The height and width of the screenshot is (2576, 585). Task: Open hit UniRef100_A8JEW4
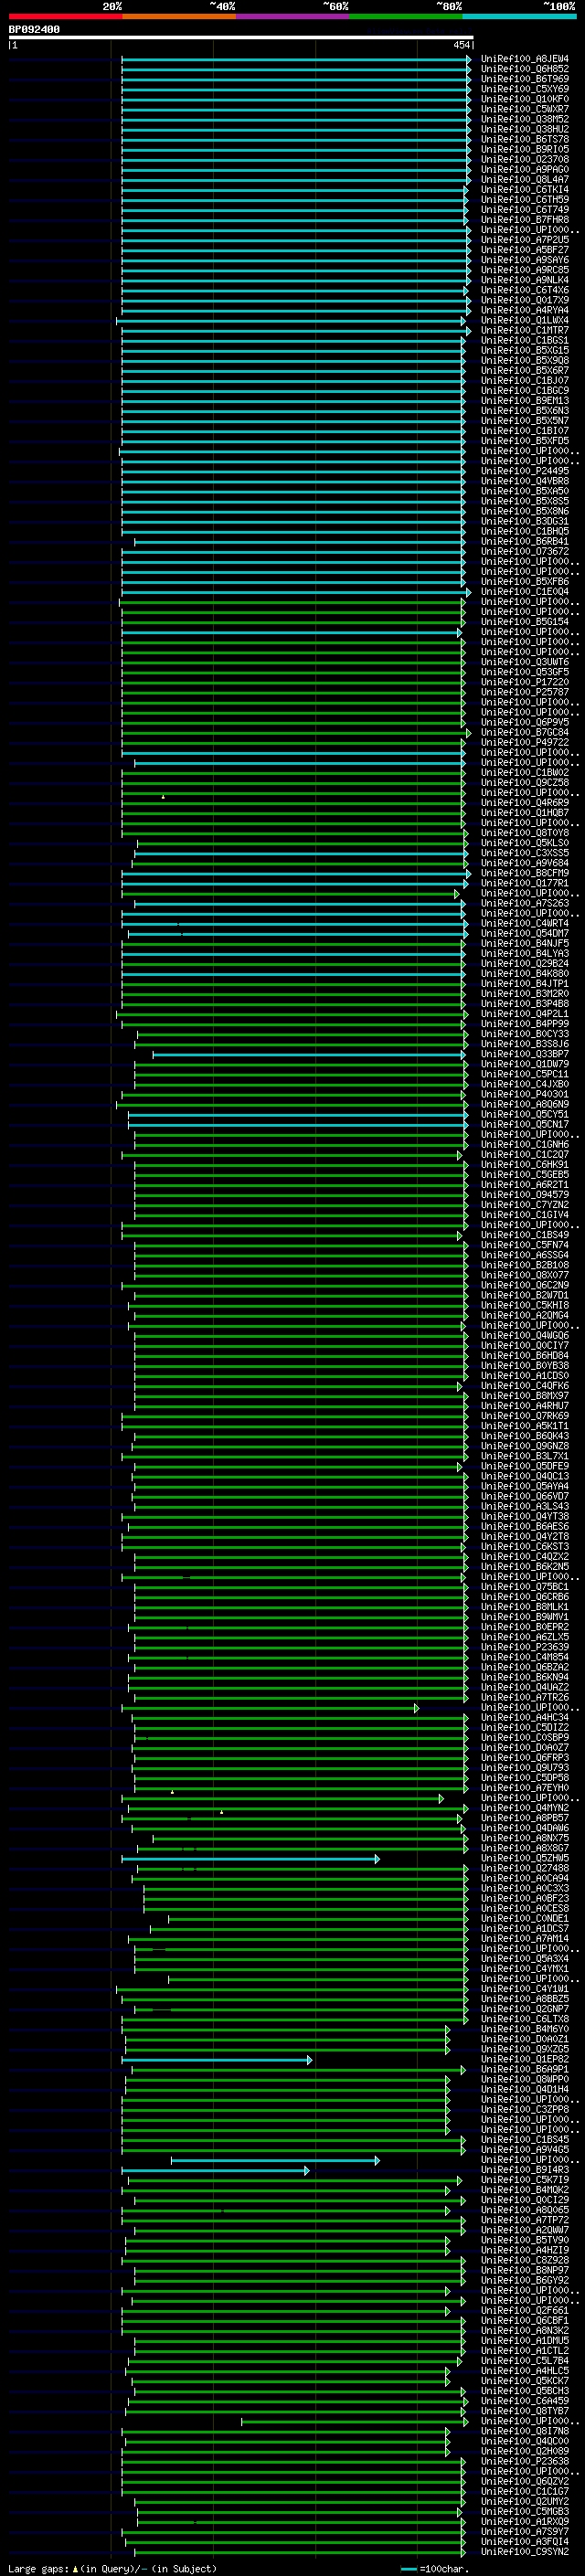pos(525,59)
